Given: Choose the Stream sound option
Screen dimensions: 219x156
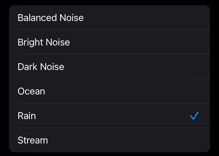Looking at the screenshot, I should coord(109,140).
